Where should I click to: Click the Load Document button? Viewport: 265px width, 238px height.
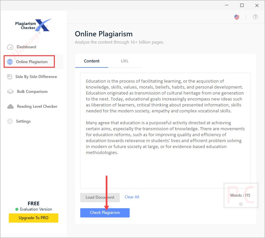click(x=100, y=197)
